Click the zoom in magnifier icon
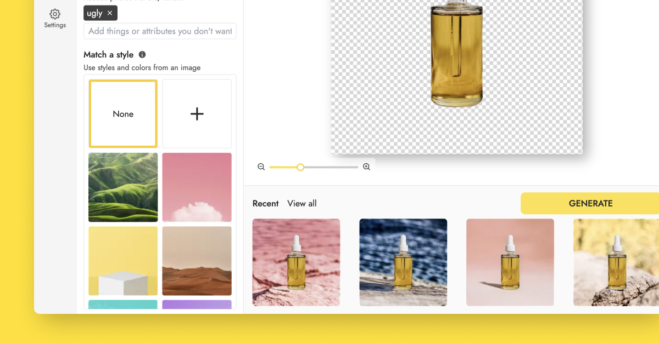 click(366, 167)
